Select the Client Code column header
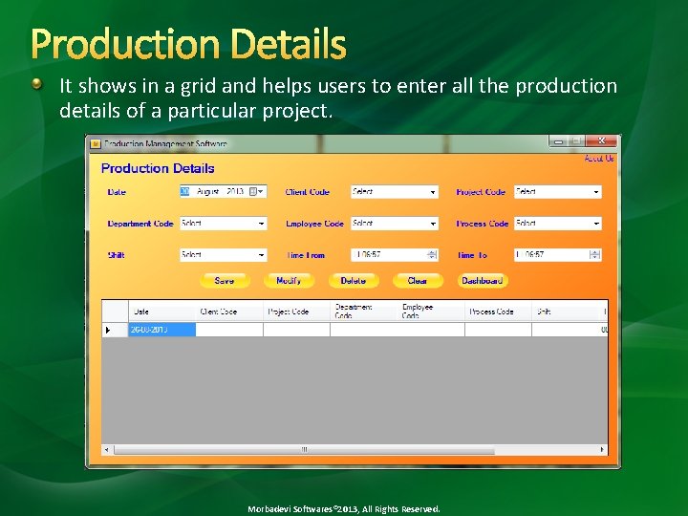Screen dimensions: 688x516 point(229,312)
